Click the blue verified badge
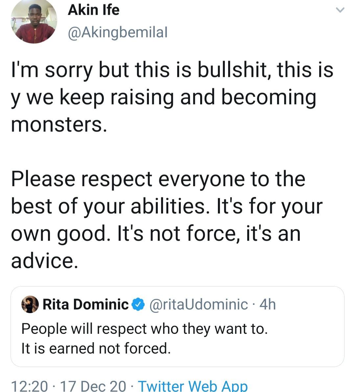The width and height of the screenshot is (355, 392). coord(138,304)
